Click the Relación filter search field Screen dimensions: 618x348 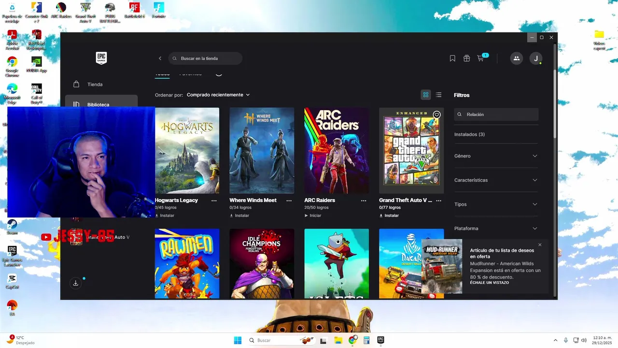[x=496, y=115]
